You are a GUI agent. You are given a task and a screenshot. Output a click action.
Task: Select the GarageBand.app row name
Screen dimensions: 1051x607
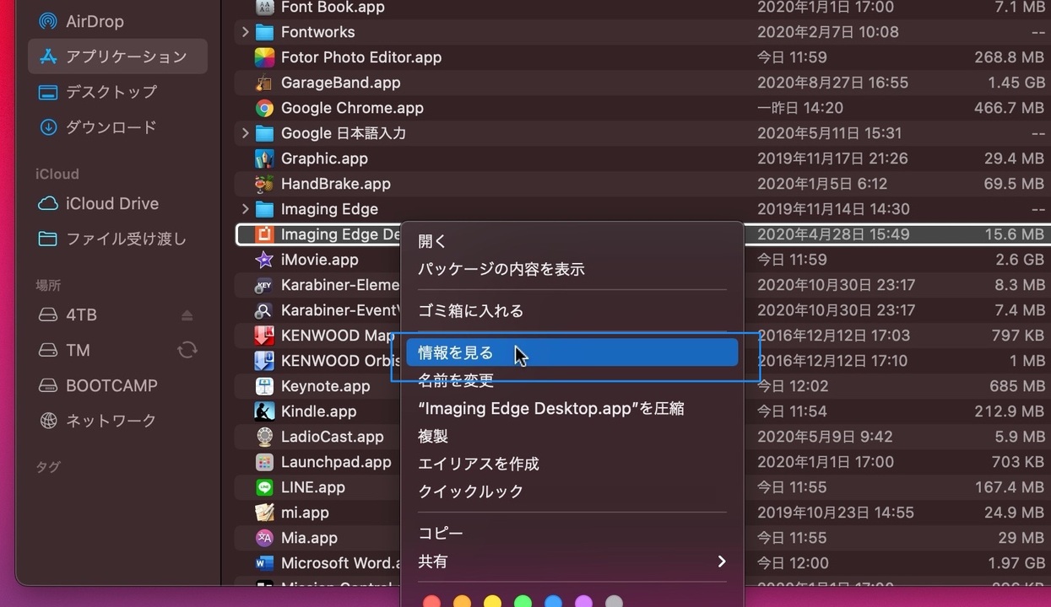[340, 83]
